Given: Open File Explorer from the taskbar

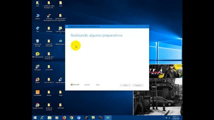Looking at the screenshot, I should pos(49,118).
